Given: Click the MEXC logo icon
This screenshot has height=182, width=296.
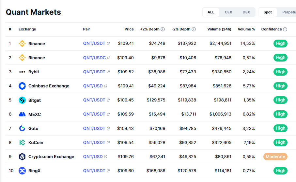Looking at the screenshot, I should tap(22, 114).
